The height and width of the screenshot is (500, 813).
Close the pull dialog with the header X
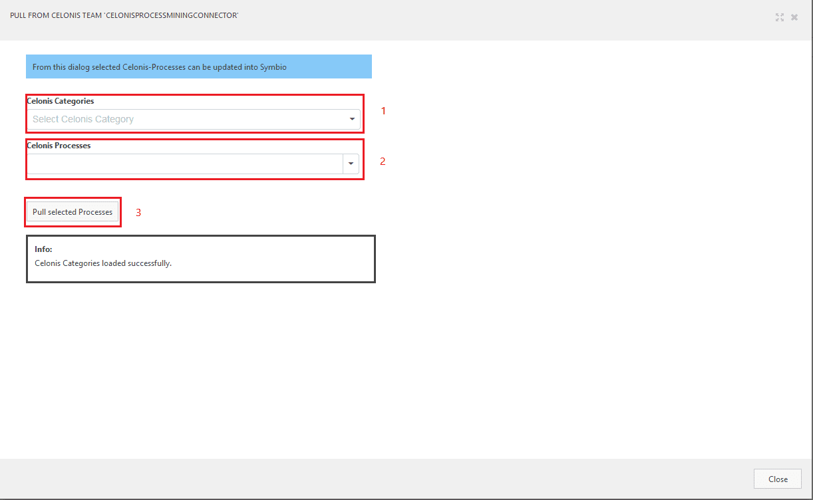click(x=794, y=17)
